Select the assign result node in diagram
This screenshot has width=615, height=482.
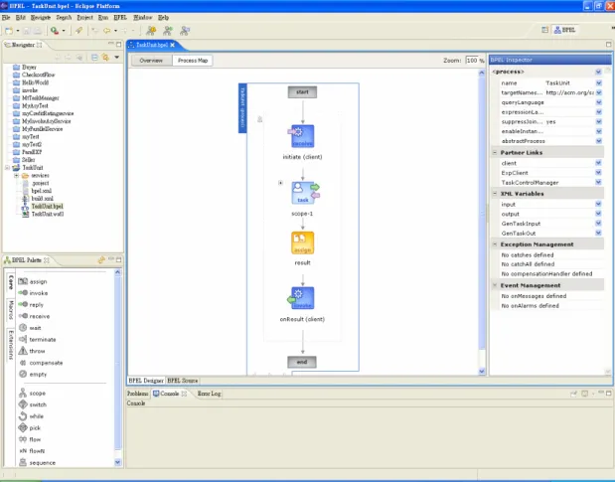[302, 242]
